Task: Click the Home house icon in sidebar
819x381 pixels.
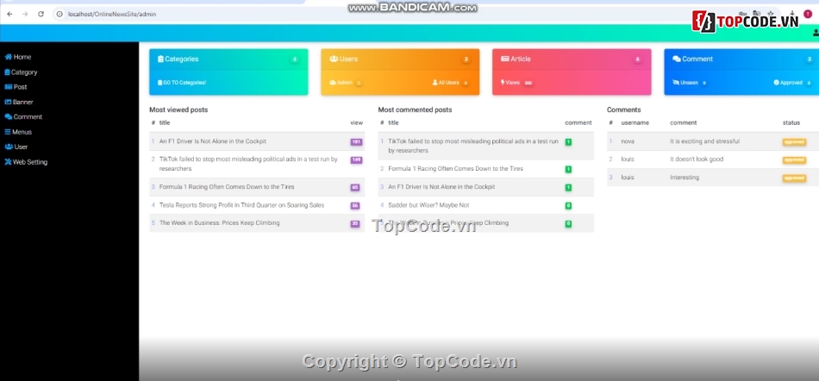Action: point(9,57)
